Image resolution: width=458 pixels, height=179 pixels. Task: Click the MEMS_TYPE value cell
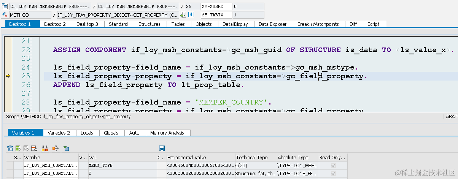(122, 165)
